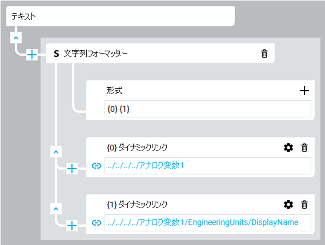Click the EngineeringUnits/DisplayName path field
Screen dimensions: 325x245
(208, 223)
